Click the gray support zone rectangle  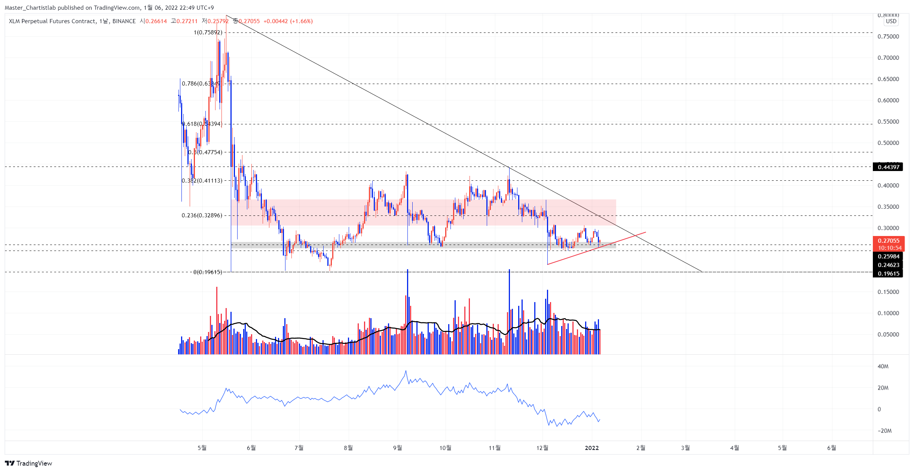click(x=423, y=245)
